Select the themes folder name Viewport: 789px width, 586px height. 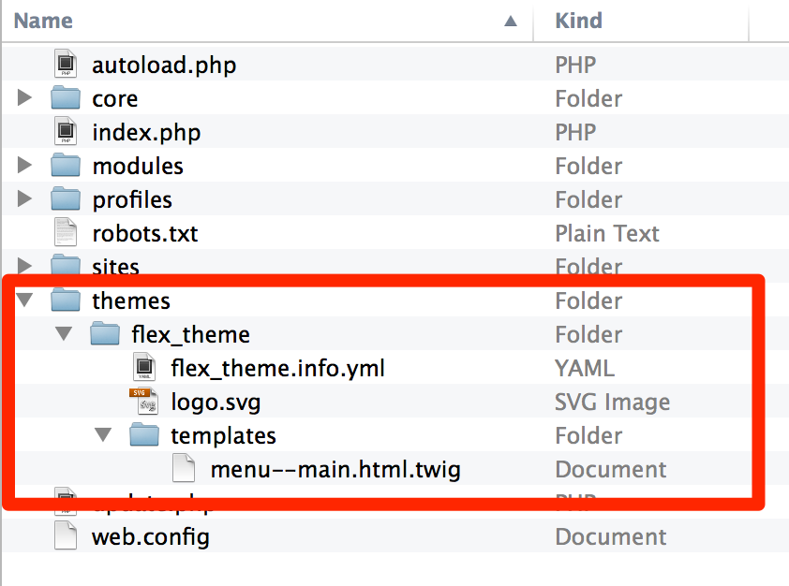click(131, 300)
